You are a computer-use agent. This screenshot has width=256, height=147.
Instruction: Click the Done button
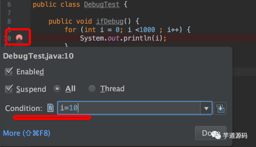(211, 133)
